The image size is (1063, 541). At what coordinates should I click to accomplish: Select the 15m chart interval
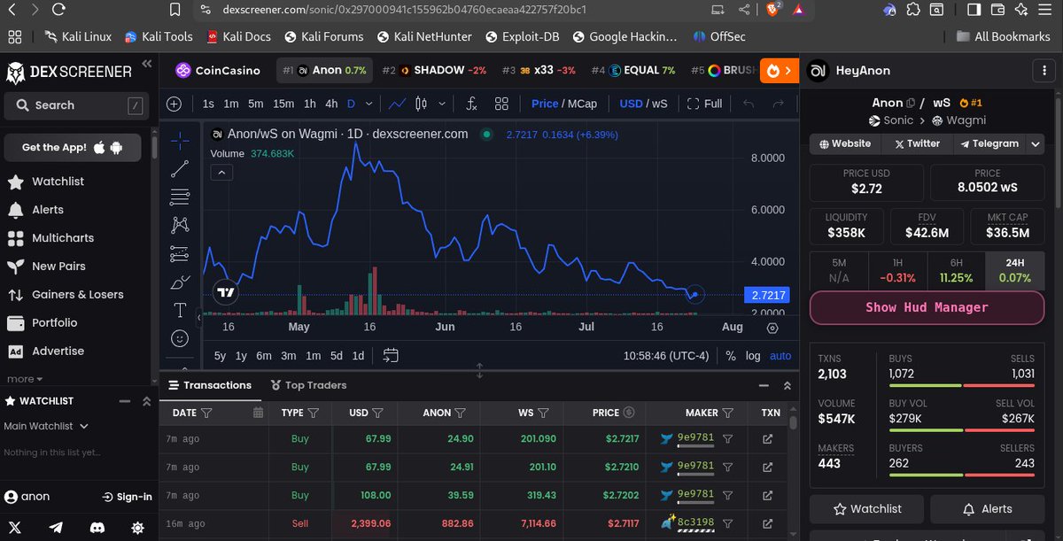[x=283, y=104]
